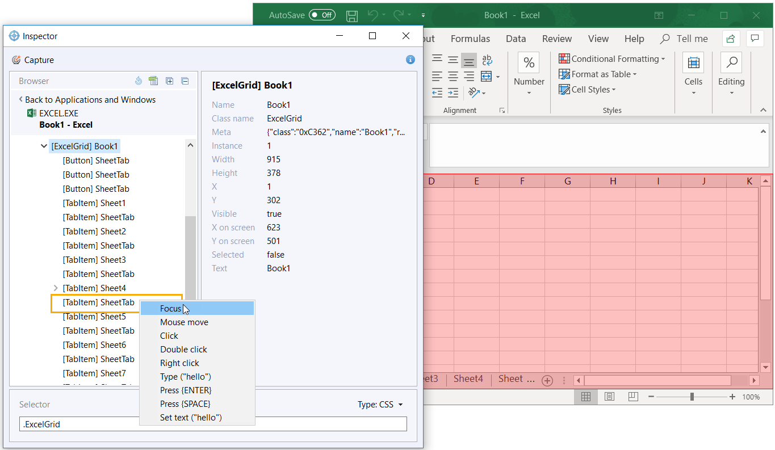
Task: Click the Redo arrow in Excel
Action: (399, 15)
